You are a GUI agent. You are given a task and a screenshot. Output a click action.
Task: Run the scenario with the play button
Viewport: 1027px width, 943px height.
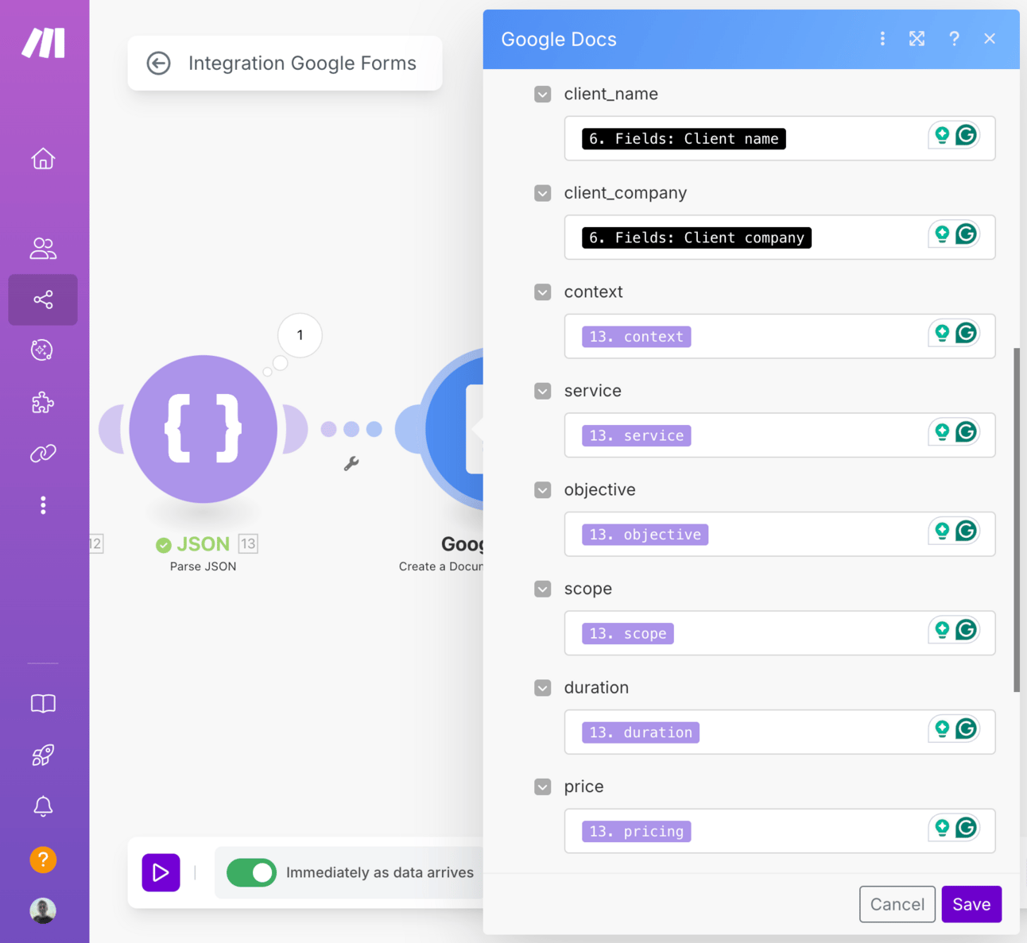tap(161, 872)
